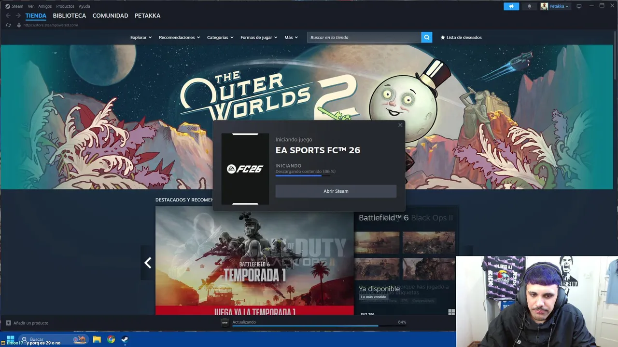Click the 84% download percentage
618x347 pixels.
[402, 322]
